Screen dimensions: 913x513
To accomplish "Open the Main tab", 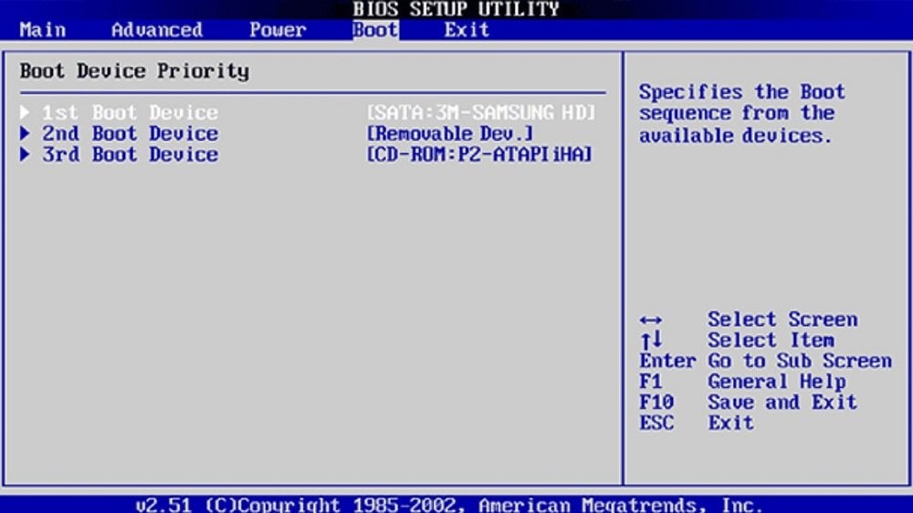I will [43, 30].
